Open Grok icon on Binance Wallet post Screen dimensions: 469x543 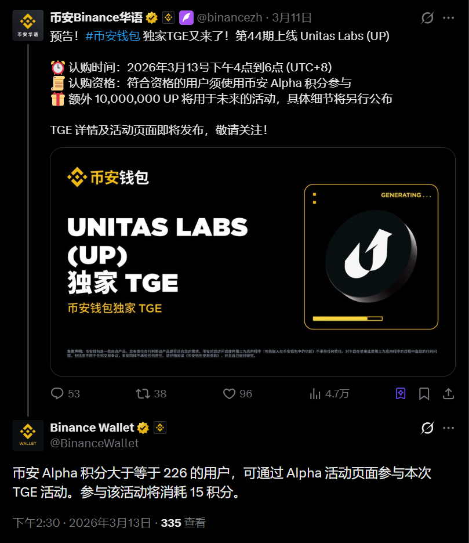click(x=427, y=428)
